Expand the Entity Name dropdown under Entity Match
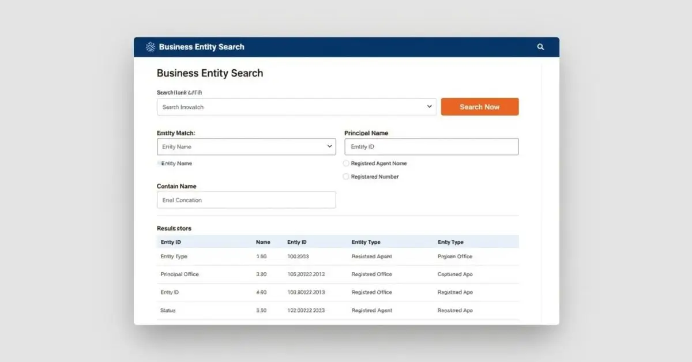This screenshot has width=692, height=362. click(x=246, y=146)
